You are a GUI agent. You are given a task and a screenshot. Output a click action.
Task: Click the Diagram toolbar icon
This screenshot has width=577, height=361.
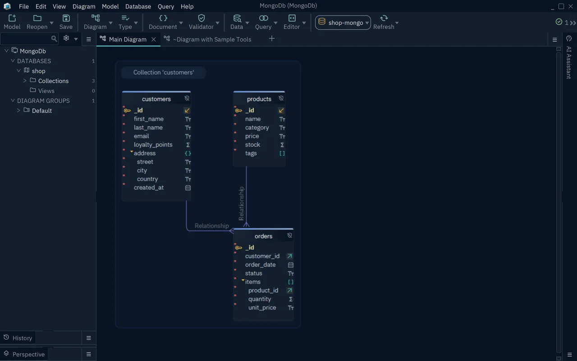coord(96,18)
